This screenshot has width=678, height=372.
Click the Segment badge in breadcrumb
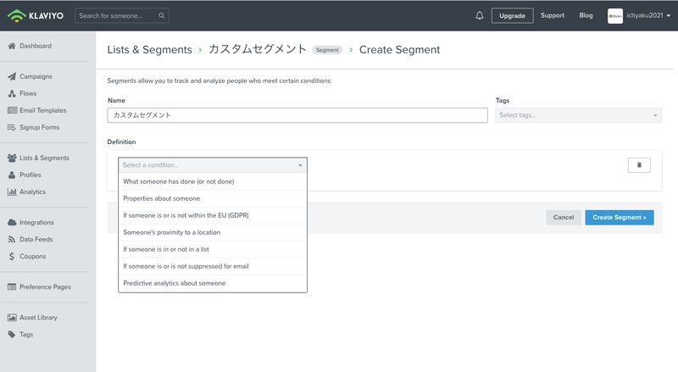point(327,50)
